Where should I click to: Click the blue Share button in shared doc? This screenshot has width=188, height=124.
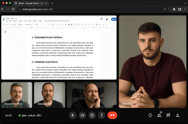pos(114,19)
